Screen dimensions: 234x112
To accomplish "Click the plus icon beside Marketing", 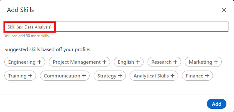I will click(x=216, y=62).
